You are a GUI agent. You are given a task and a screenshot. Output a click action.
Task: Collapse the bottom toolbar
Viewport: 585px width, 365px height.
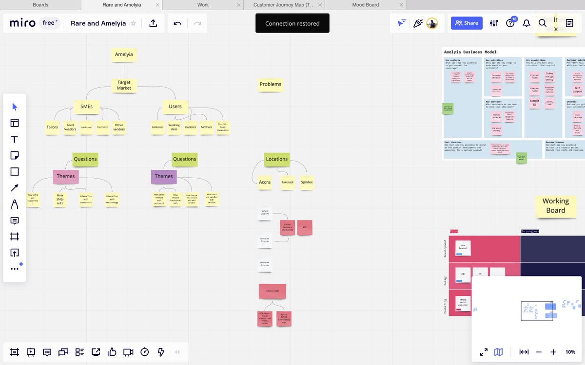click(x=177, y=352)
